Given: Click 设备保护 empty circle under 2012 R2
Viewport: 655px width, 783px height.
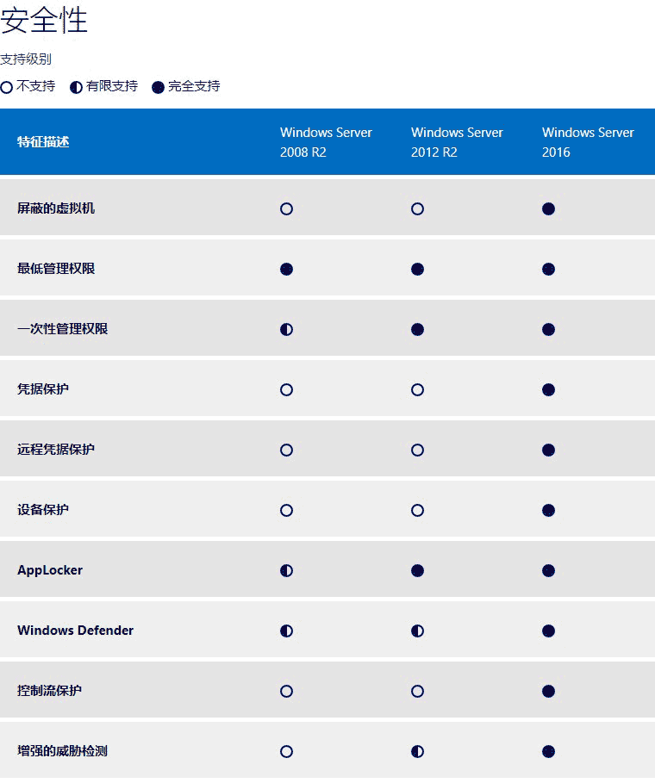Looking at the screenshot, I should coord(417,510).
